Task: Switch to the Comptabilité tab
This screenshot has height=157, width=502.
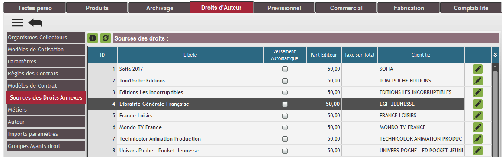Action: (x=471, y=8)
